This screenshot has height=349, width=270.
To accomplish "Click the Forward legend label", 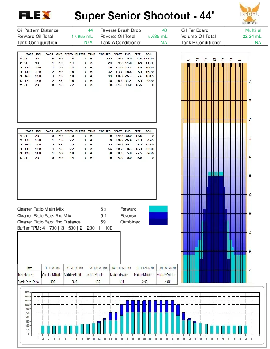I will (128, 209).
